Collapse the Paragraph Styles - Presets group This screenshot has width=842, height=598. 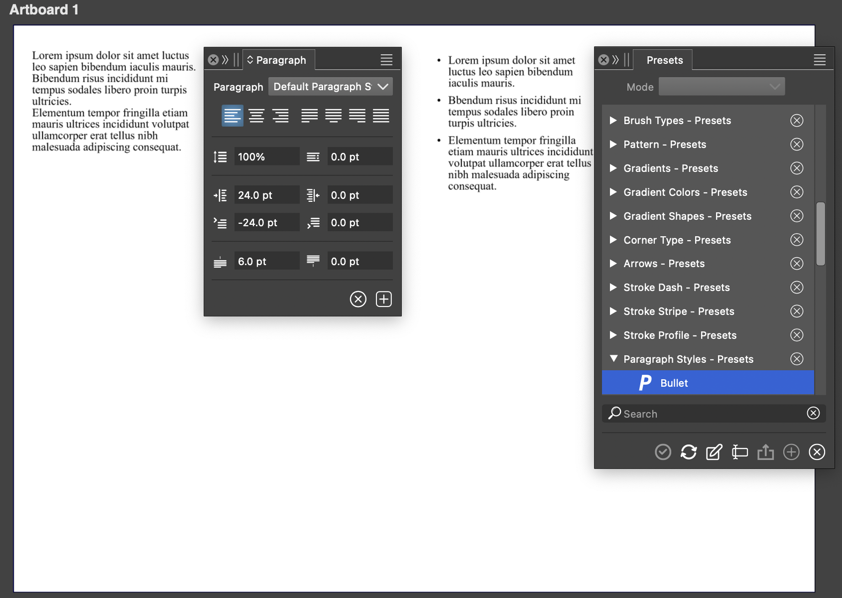[x=613, y=359]
